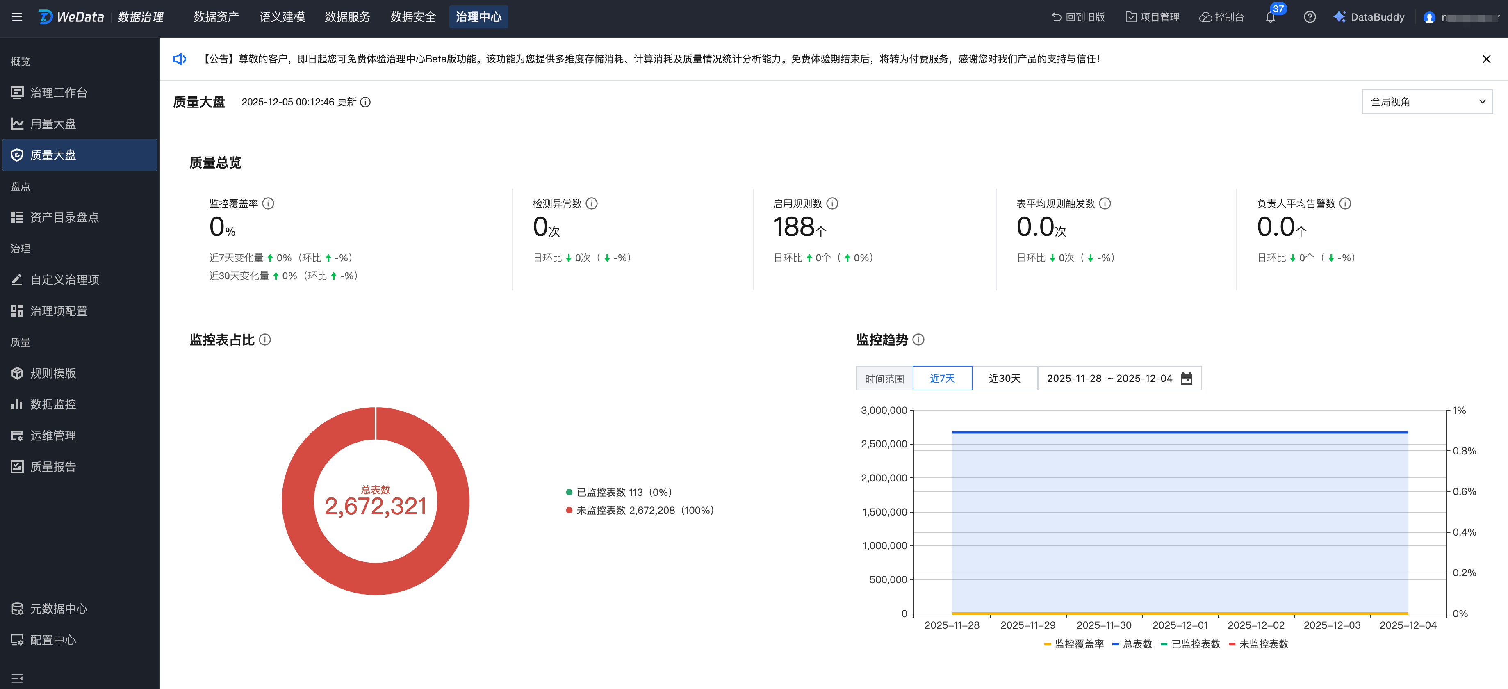The height and width of the screenshot is (689, 1508).
Task: Click the notification bell icon
Action: click(x=1270, y=18)
